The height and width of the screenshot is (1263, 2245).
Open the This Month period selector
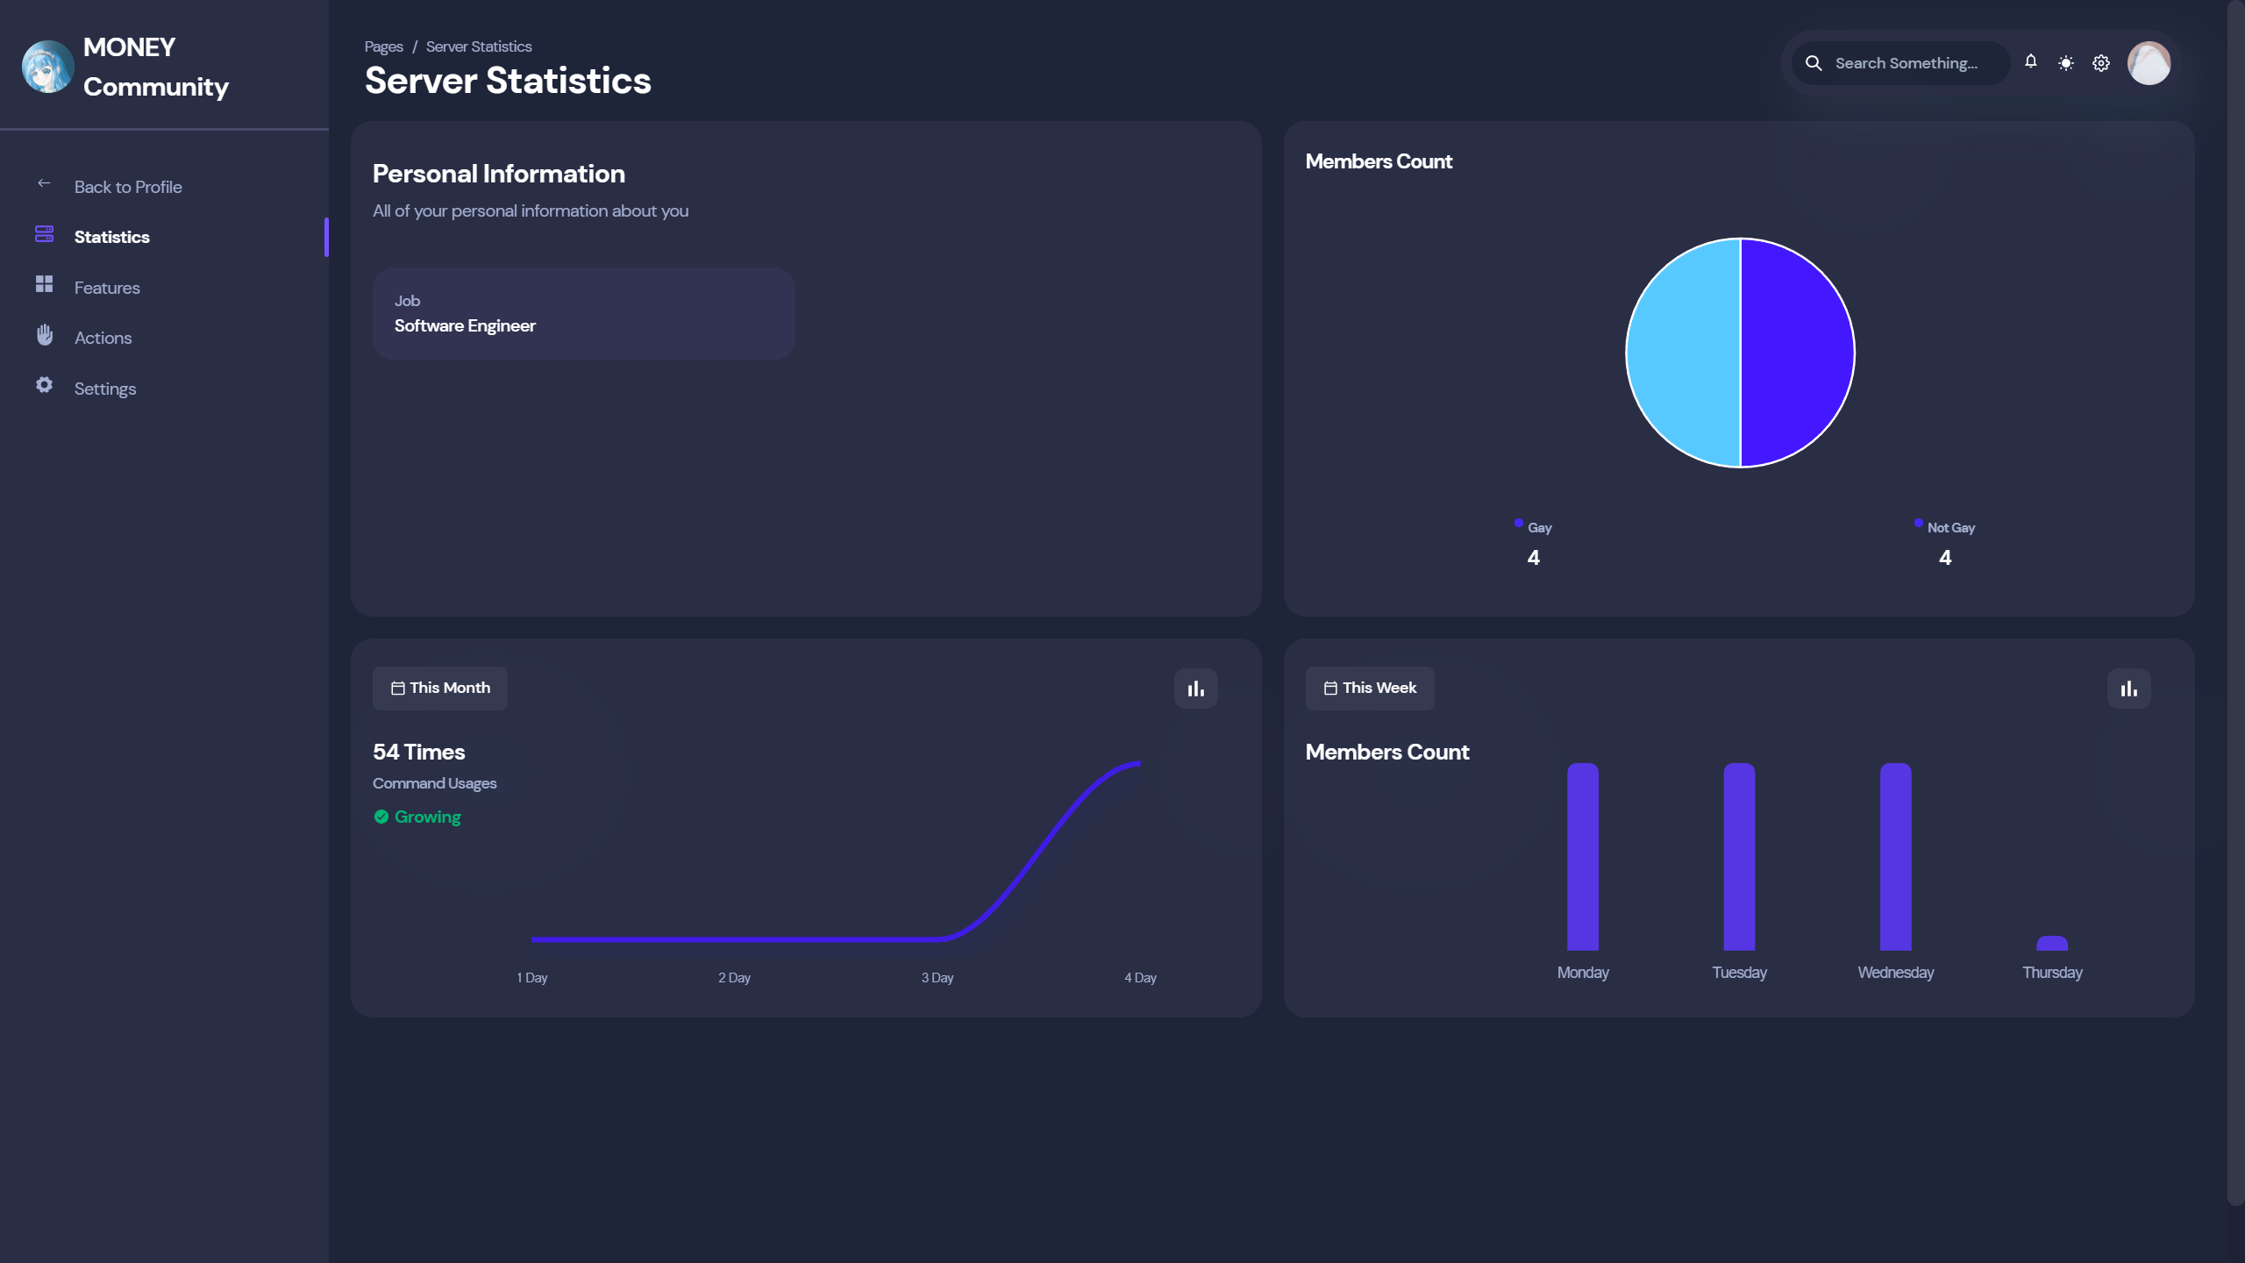coord(440,689)
